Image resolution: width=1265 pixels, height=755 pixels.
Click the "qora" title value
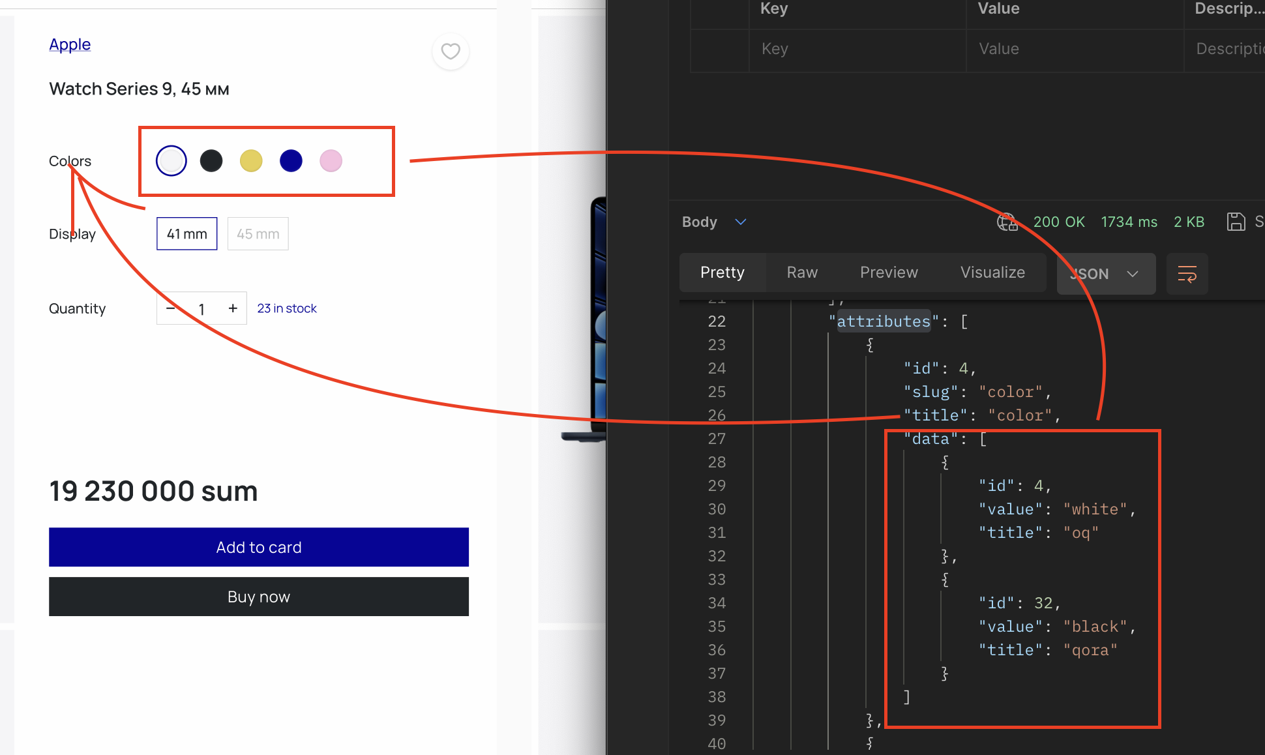(x=1090, y=650)
